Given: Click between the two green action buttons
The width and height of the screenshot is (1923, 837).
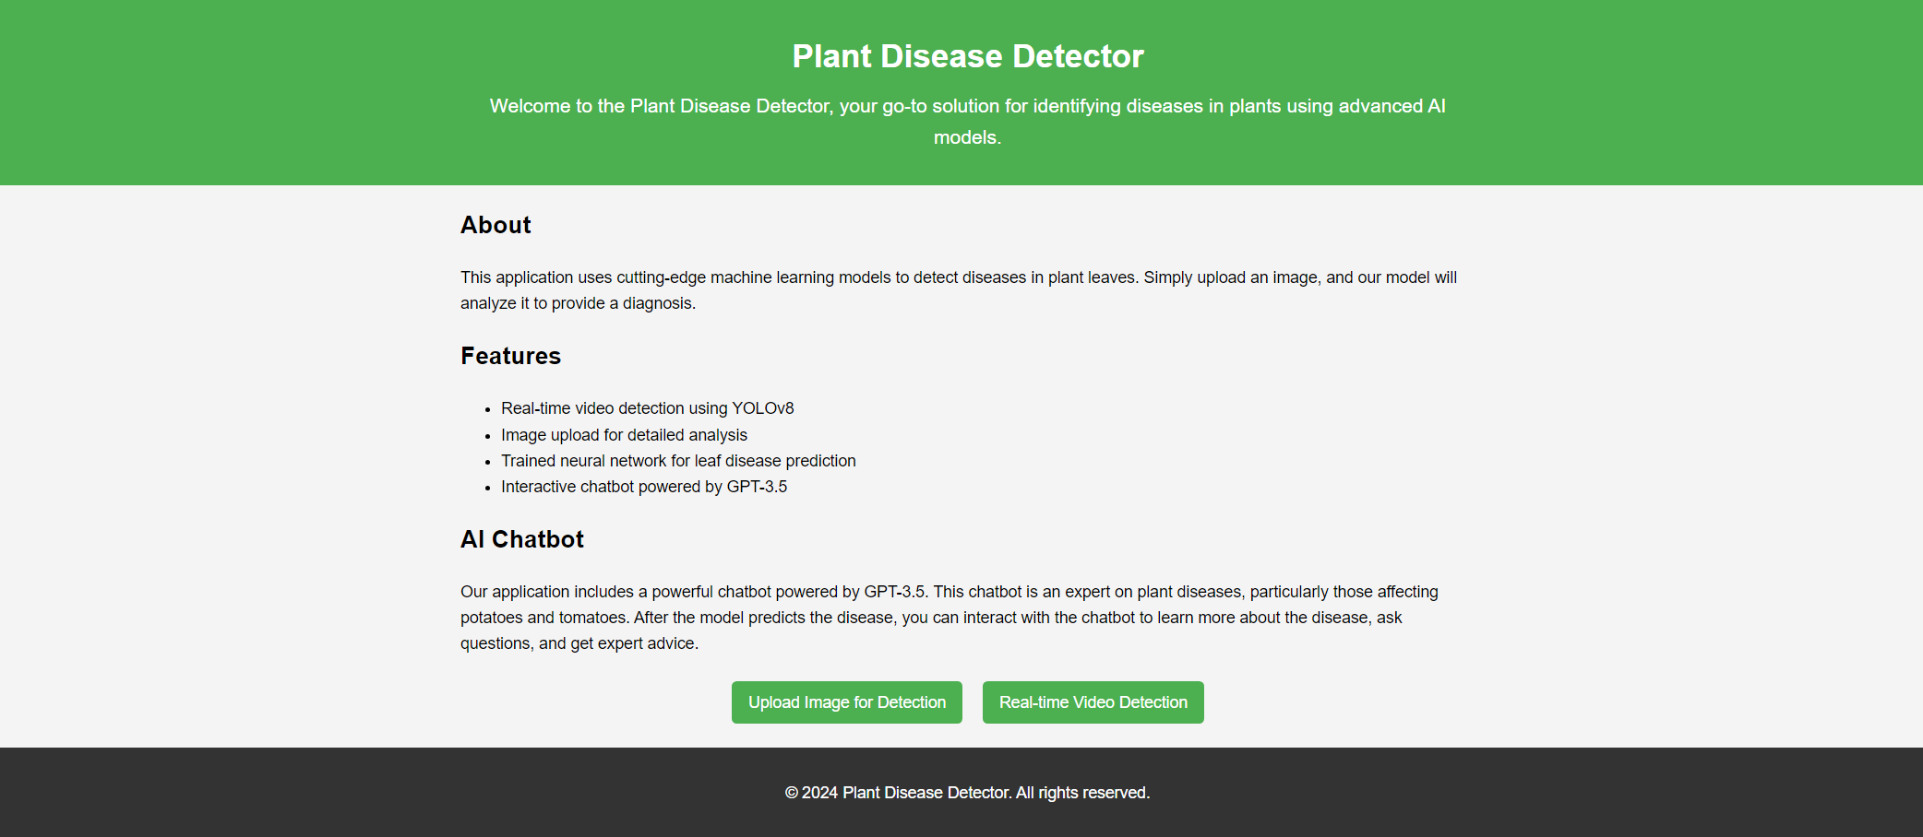Looking at the screenshot, I should [972, 701].
